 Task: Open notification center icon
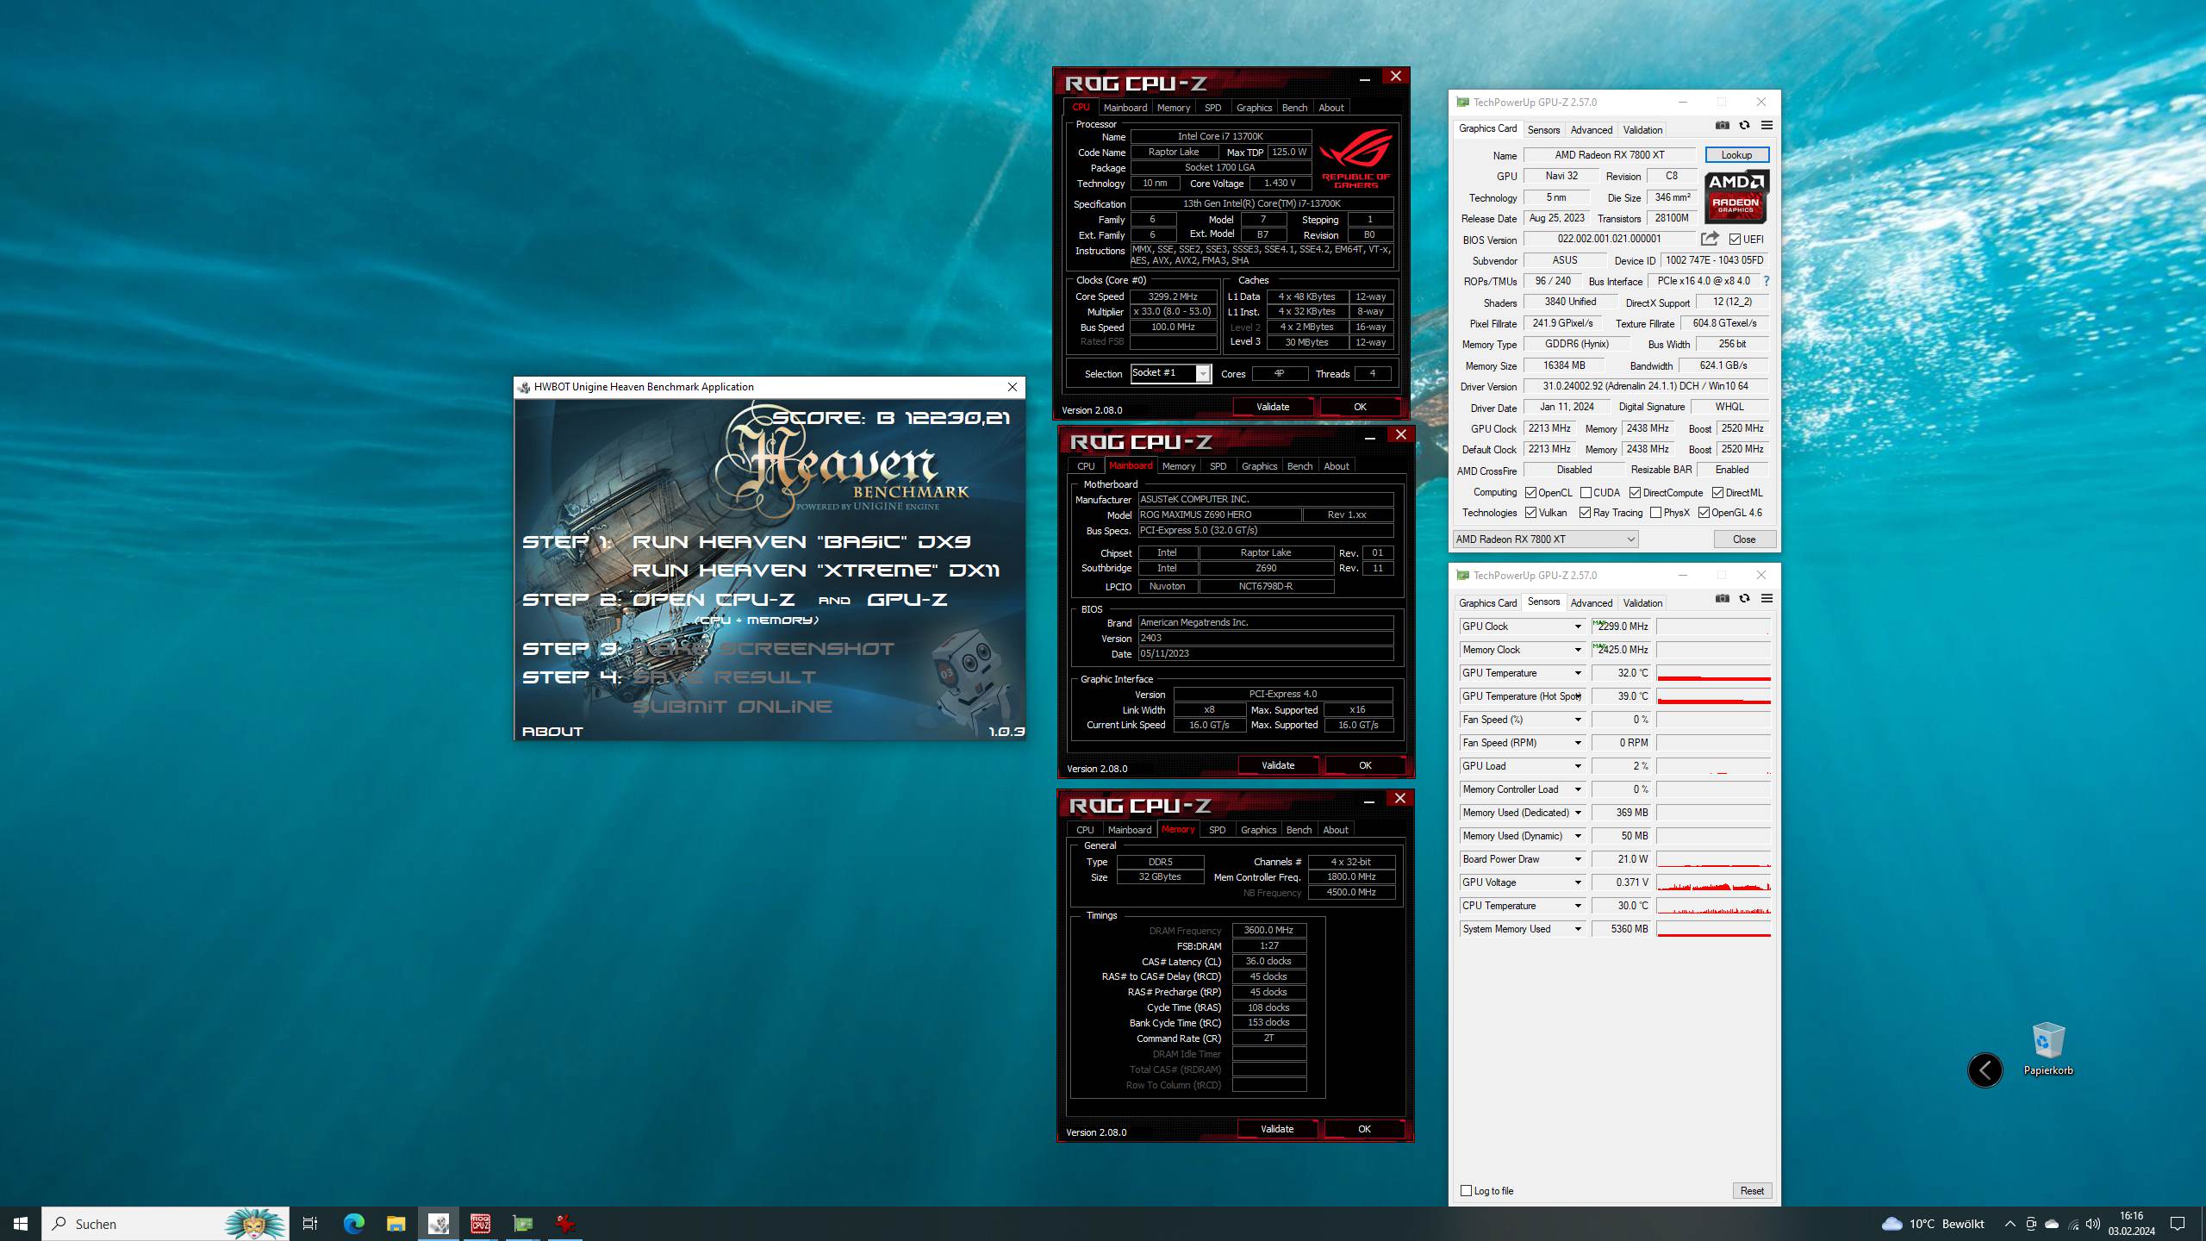(x=2178, y=1224)
